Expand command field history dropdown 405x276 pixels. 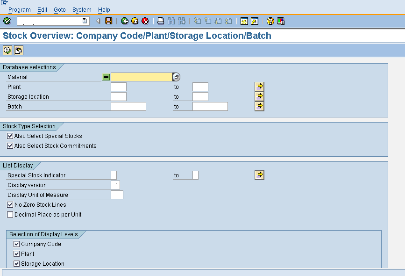tap(84, 21)
